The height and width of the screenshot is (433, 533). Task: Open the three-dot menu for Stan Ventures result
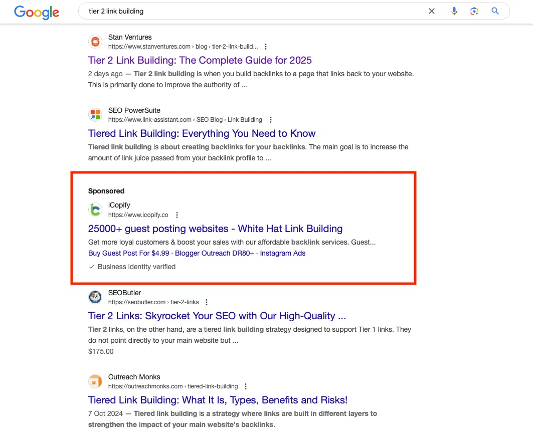pyautogui.click(x=266, y=46)
